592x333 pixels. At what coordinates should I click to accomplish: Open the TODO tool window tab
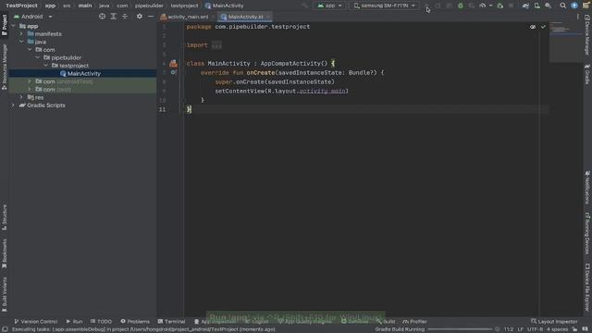click(101, 322)
